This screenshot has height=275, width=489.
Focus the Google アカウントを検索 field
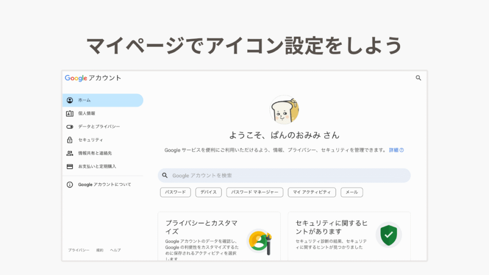[284, 176]
